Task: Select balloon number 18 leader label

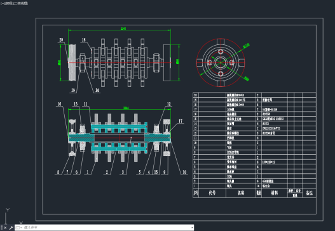Action: pos(84,40)
